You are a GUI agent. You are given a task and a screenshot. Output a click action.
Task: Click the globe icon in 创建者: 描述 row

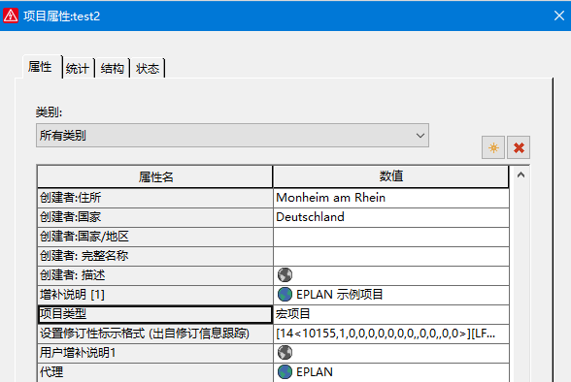285,275
